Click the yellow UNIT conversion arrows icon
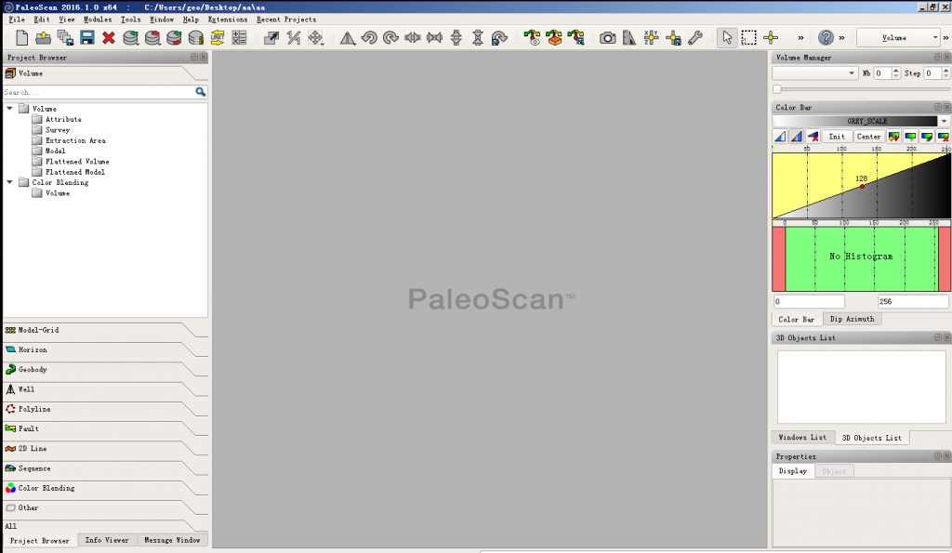The image size is (952, 553). pyautogui.click(x=218, y=37)
